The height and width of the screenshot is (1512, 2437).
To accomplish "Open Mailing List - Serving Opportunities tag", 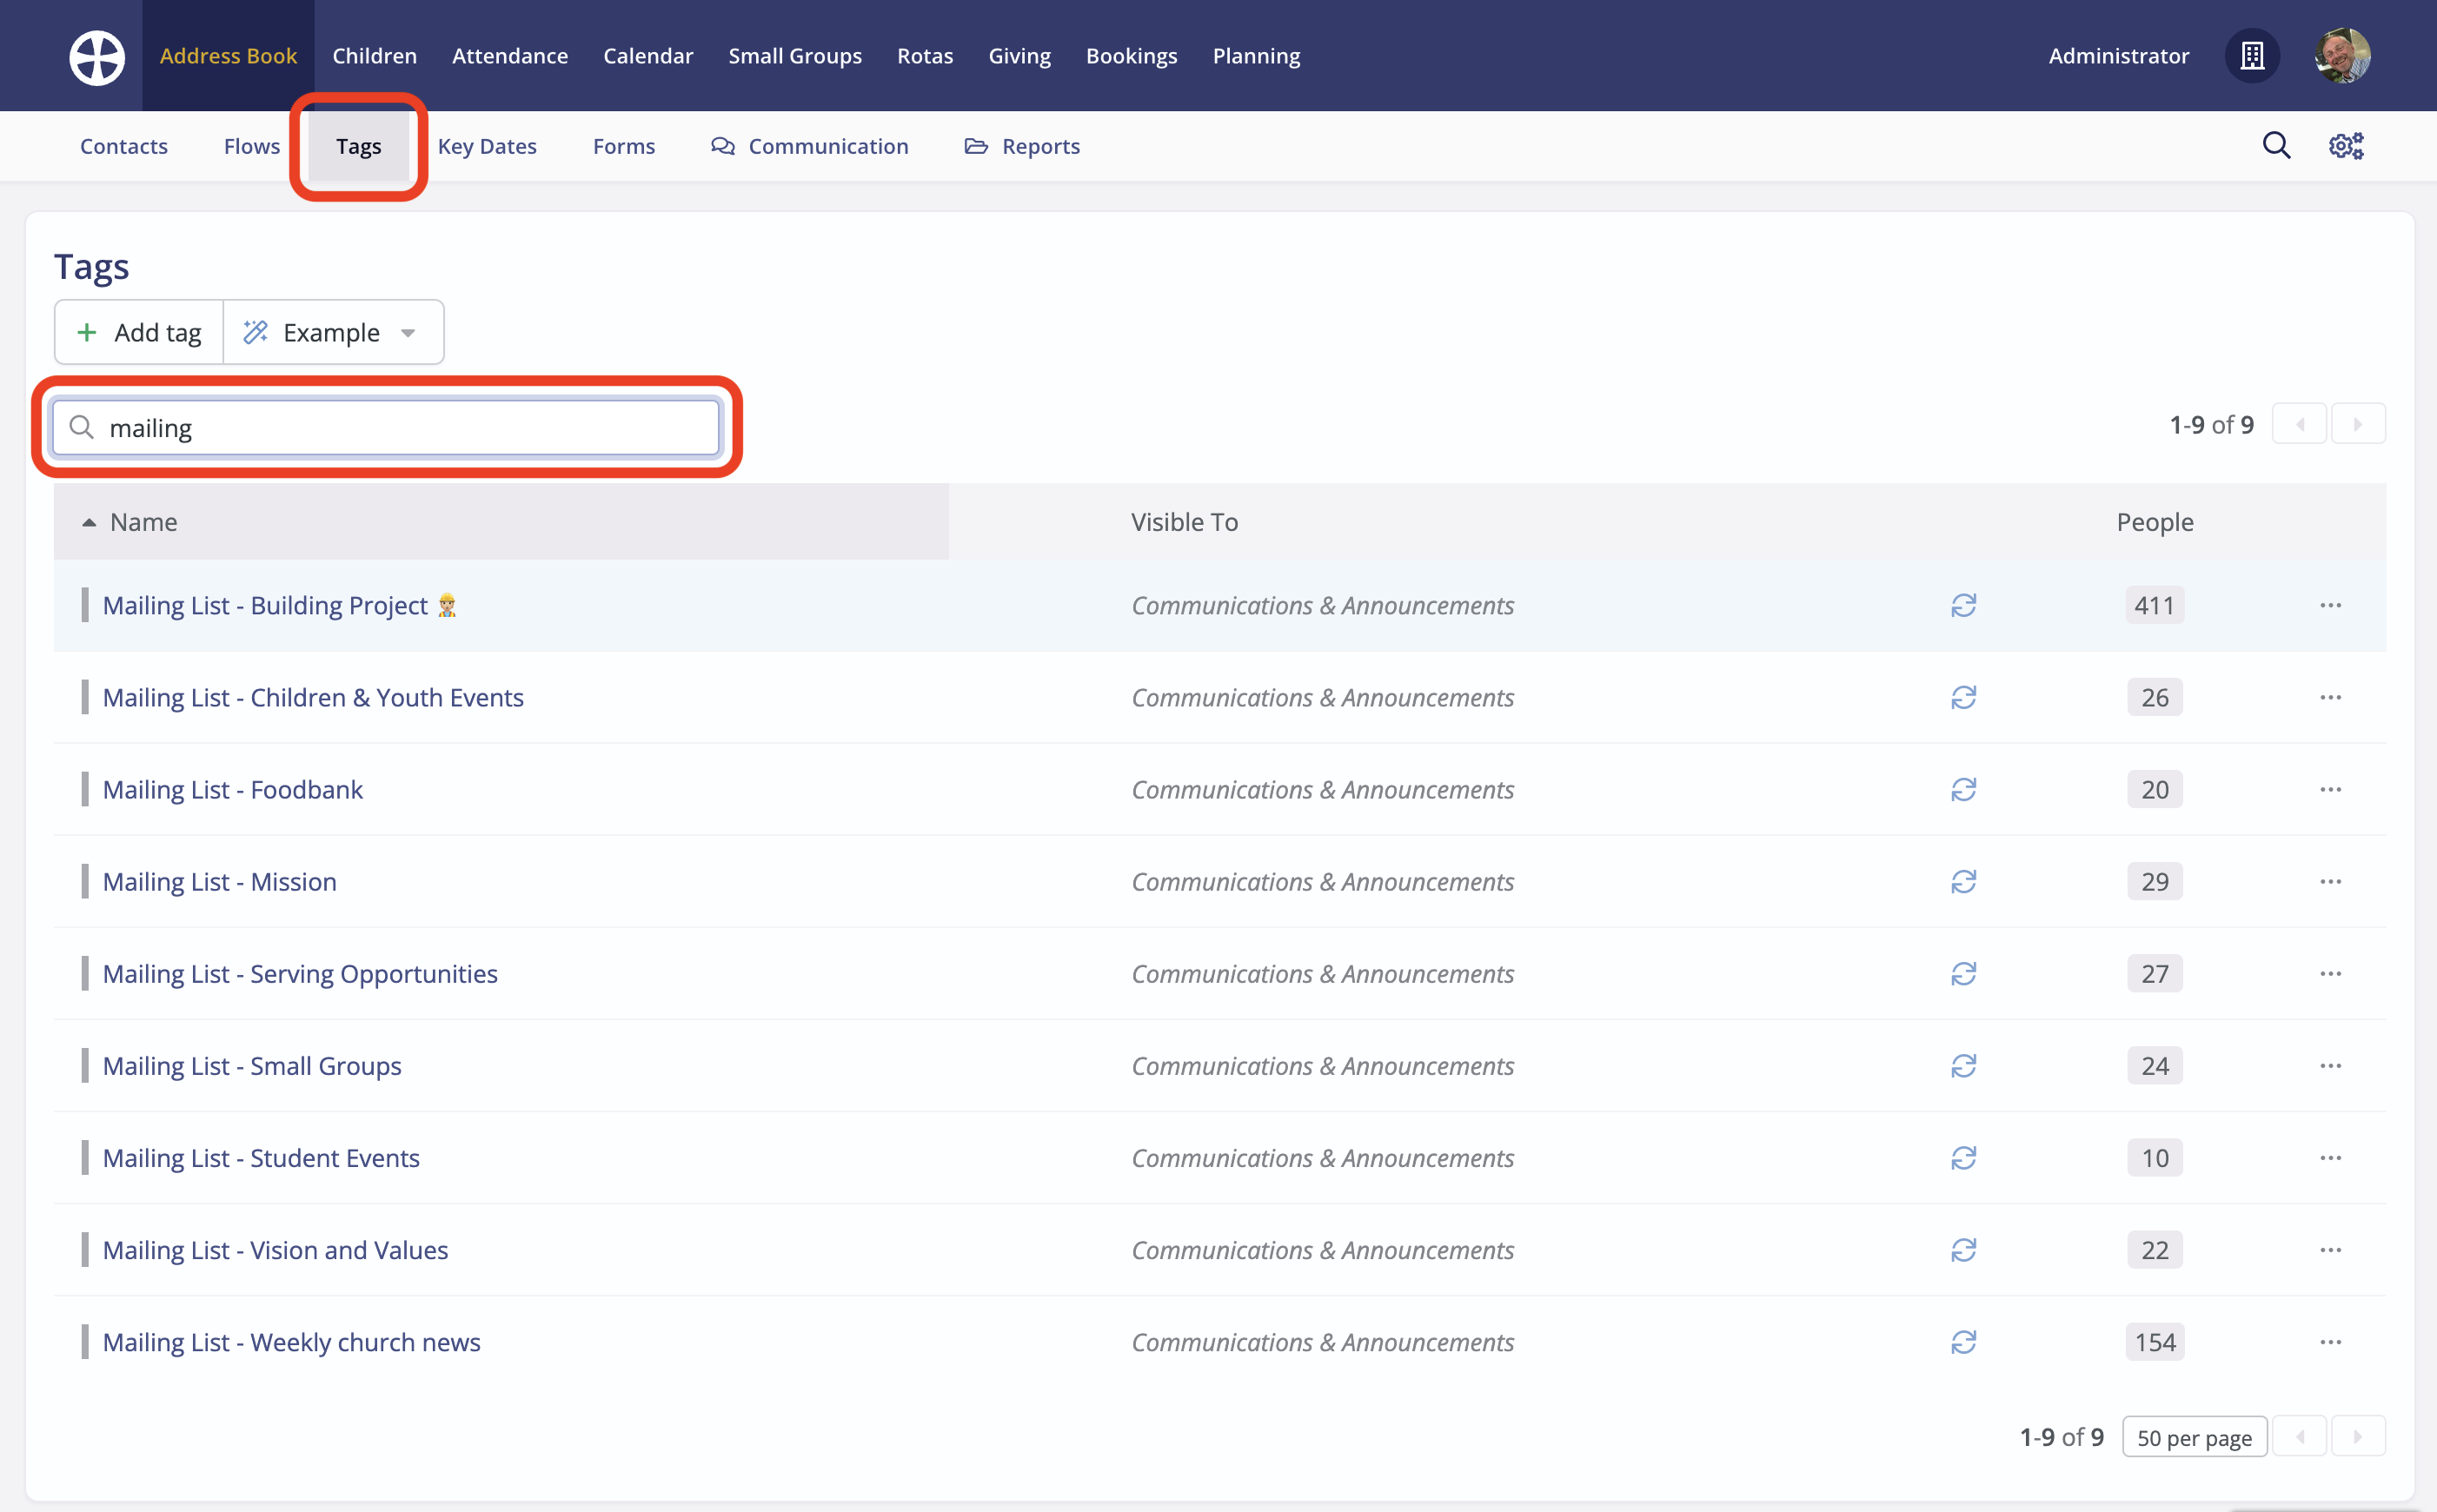I will [300, 974].
